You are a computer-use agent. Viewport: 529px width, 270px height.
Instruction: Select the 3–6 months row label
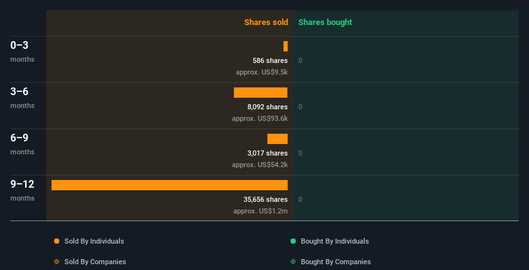coord(23,97)
